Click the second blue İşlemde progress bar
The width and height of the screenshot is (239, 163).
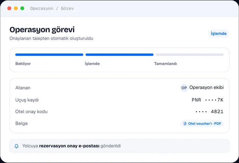point(119,55)
